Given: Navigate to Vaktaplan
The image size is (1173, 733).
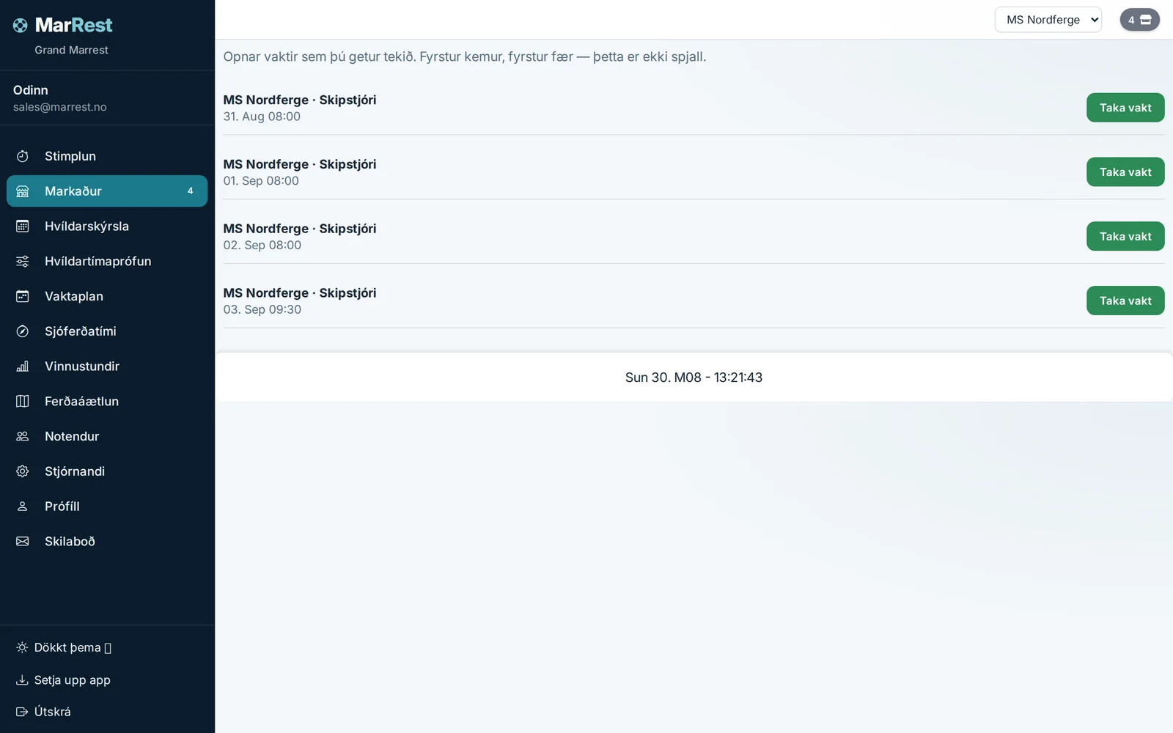Looking at the screenshot, I should click(107, 296).
